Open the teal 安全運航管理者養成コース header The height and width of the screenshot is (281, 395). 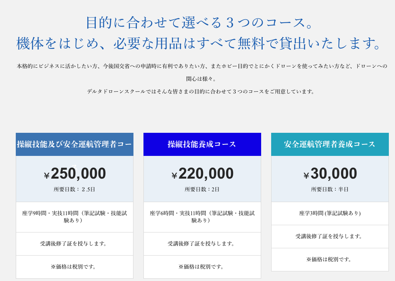click(330, 144)
